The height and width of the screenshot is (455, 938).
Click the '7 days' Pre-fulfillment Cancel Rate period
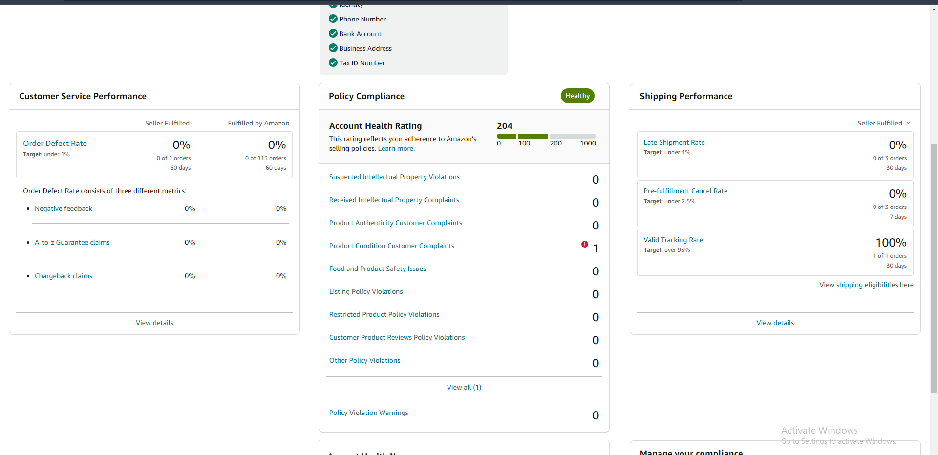[898, 217]
